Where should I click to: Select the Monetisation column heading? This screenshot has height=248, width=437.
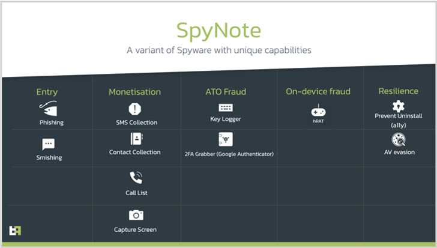pyautogui.click(x=135, y=92)
